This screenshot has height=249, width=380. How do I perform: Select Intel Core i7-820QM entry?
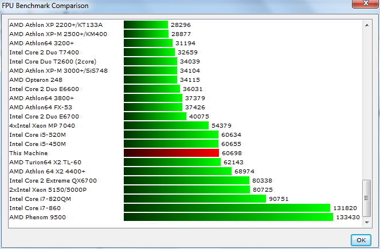tap(40, 199)
